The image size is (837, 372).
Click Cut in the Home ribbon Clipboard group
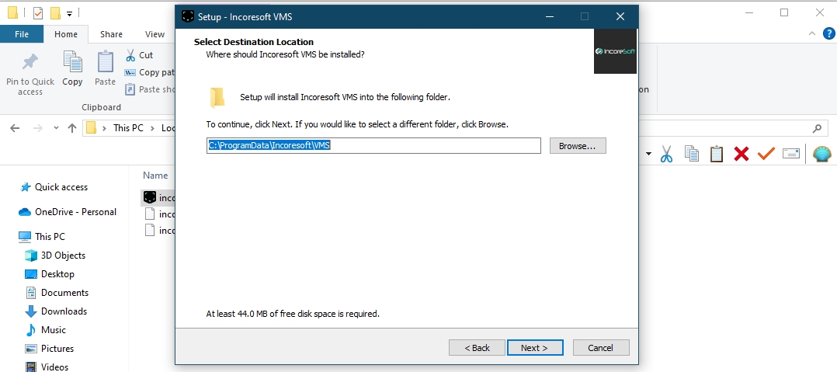[139, 55]
